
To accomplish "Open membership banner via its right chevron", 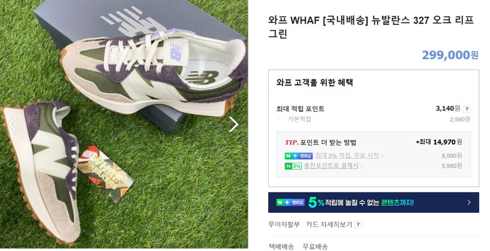I will (x=469, y=202).
